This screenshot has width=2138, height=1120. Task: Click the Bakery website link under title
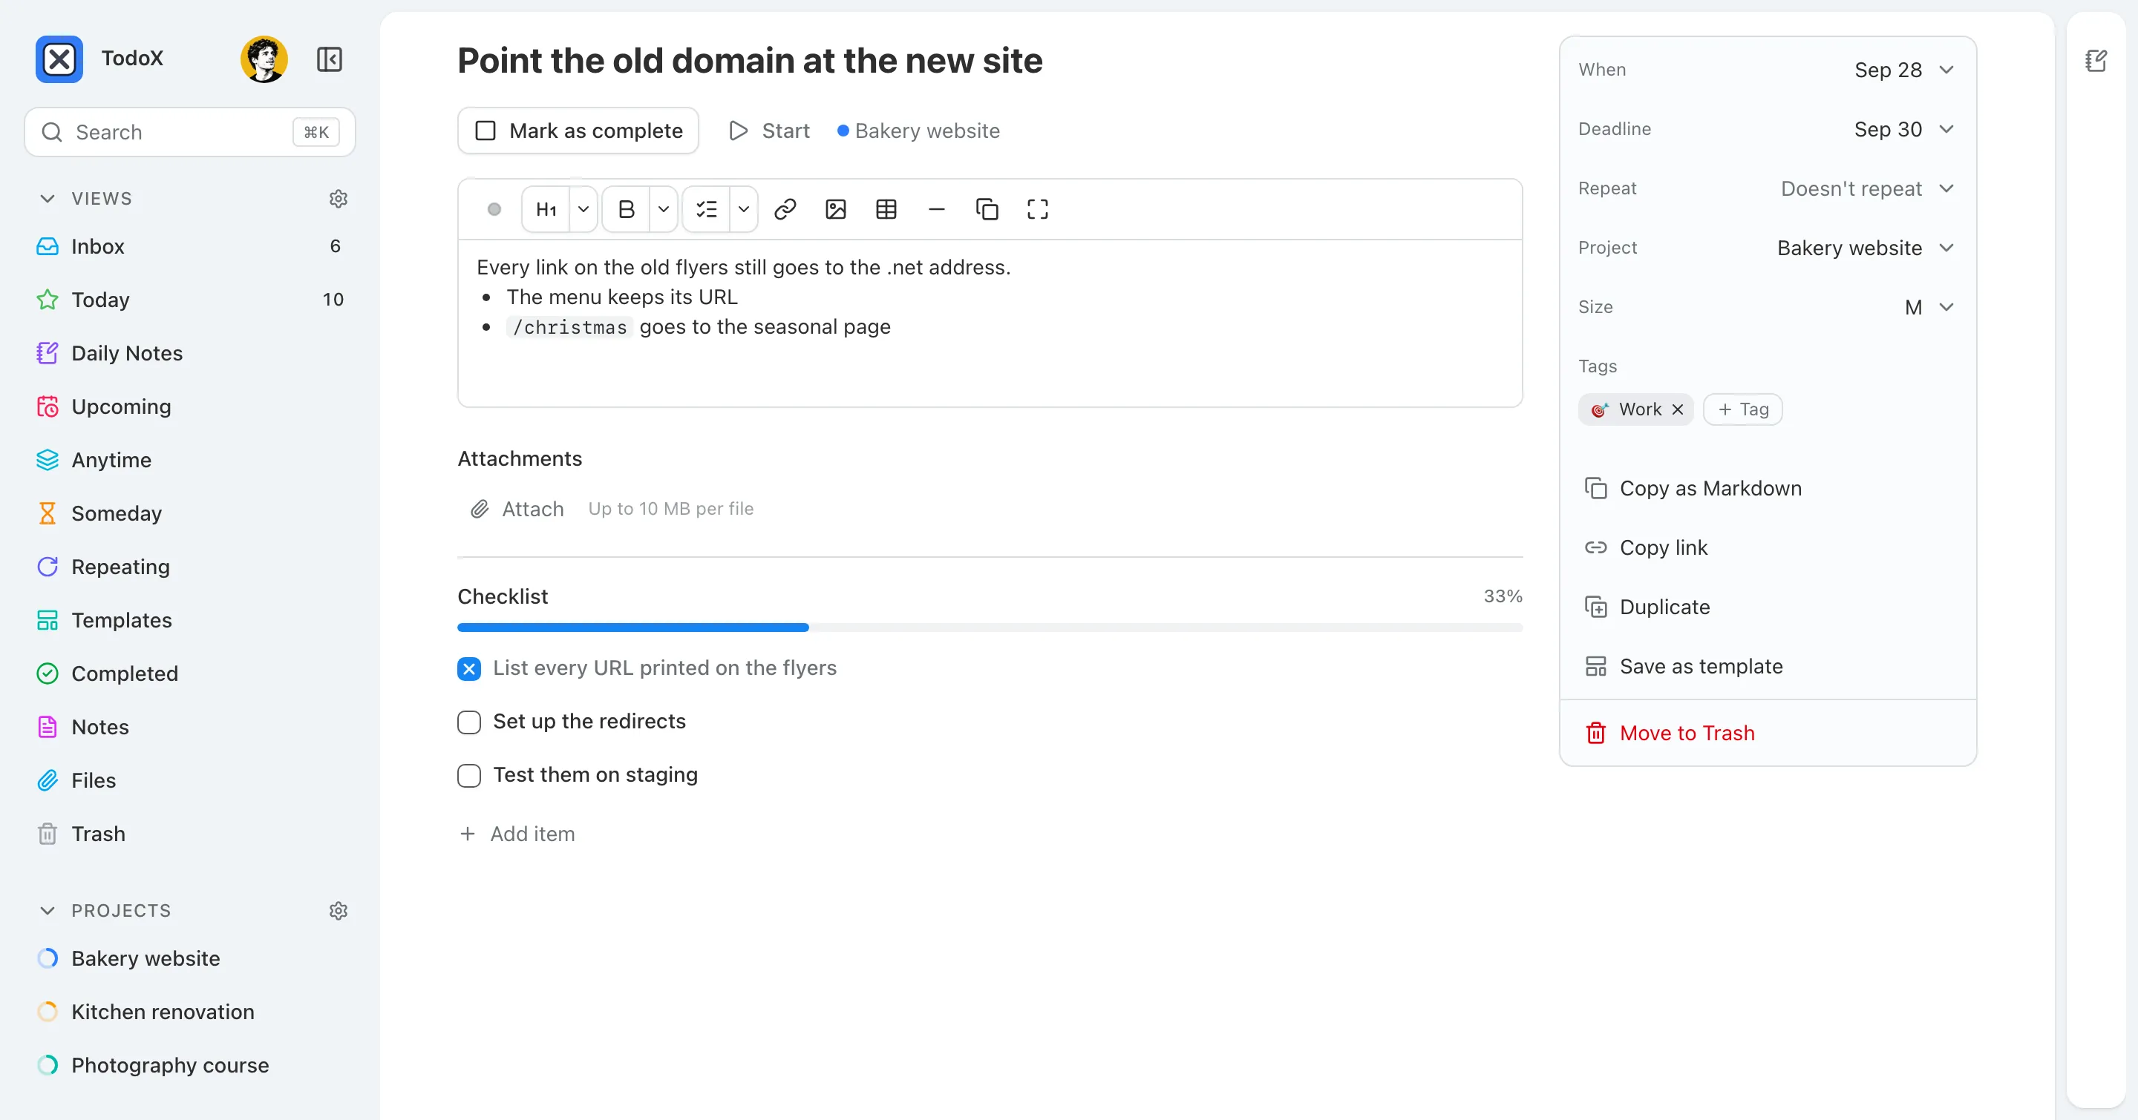click(x=918, y=131)
